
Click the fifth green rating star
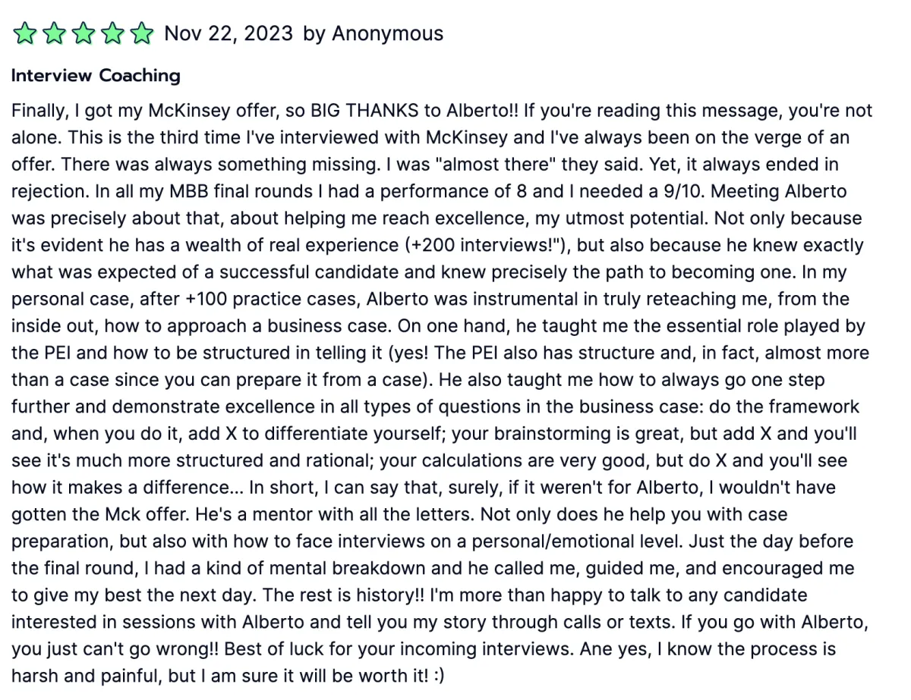[x=140, y=34]
